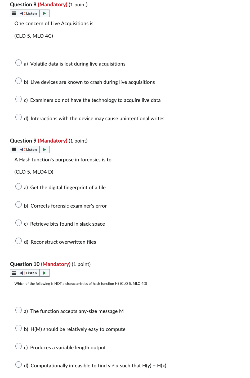Choose answer c about bits in slack space
Viewport: 250px width, 378px height.
tap(19, 223)
